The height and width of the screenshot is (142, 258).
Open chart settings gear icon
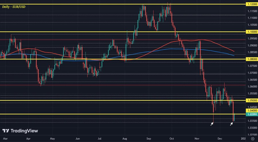[x=253, y=139]
